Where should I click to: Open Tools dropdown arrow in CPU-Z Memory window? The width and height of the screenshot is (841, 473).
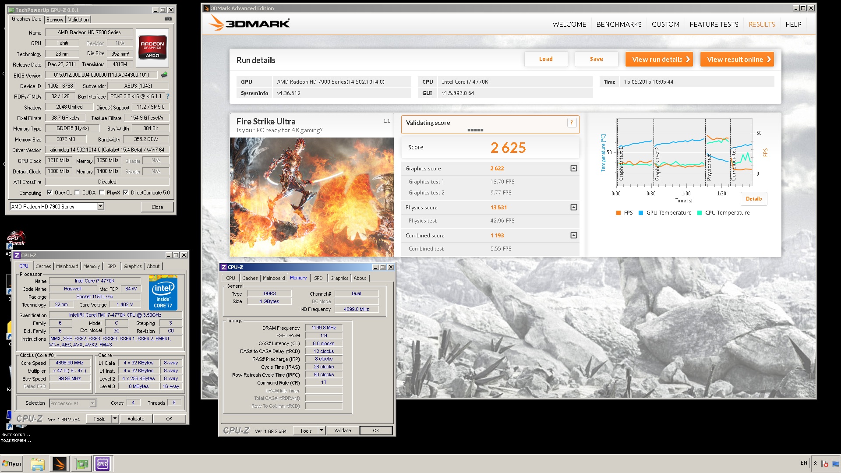point(322,431)
